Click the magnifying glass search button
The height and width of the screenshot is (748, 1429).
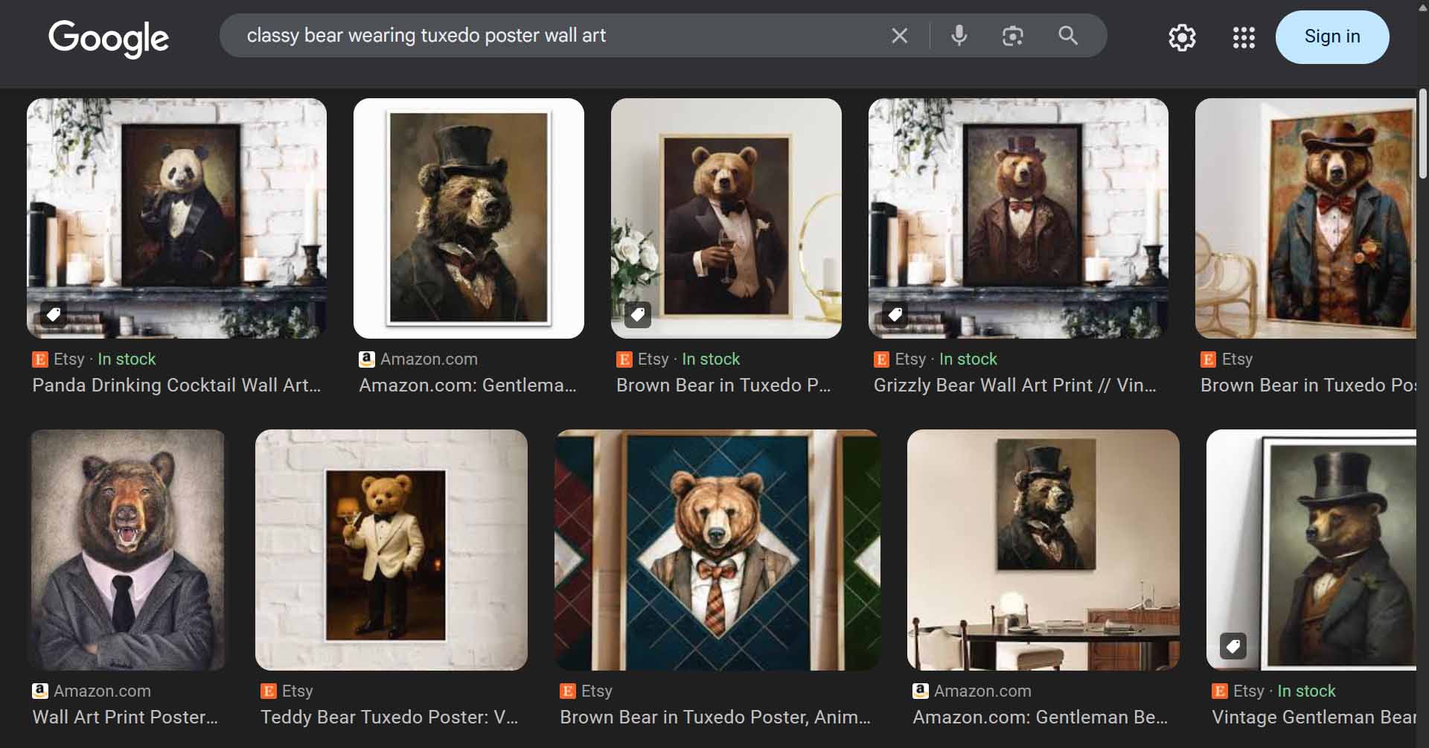point(1067,36)
